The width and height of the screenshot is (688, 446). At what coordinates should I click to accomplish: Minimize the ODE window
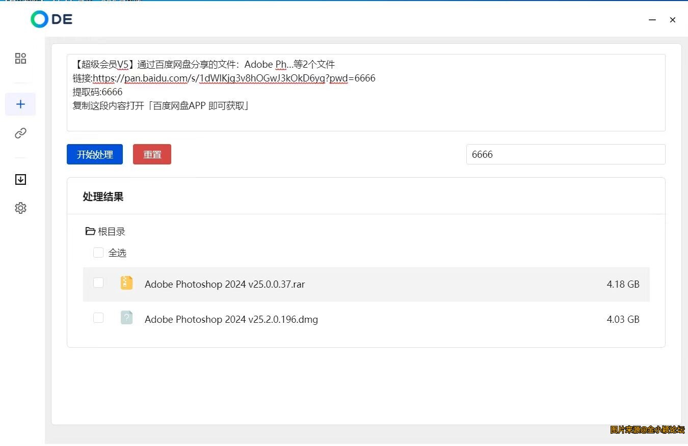[652, 20]
